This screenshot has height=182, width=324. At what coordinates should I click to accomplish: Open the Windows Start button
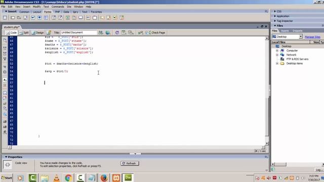pos(7,177)
